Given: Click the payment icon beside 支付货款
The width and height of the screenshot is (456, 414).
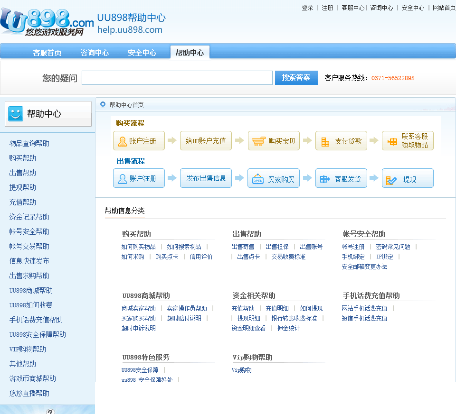Looking at the screenshot, I should click(x=325, y=142).
